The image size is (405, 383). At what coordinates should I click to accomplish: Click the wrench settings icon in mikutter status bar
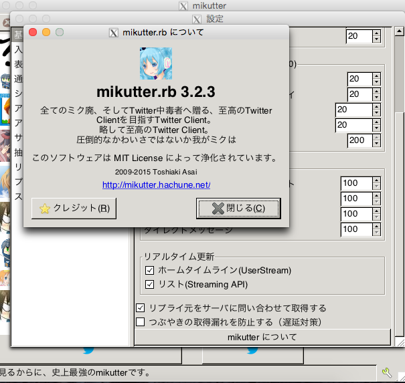387,373
